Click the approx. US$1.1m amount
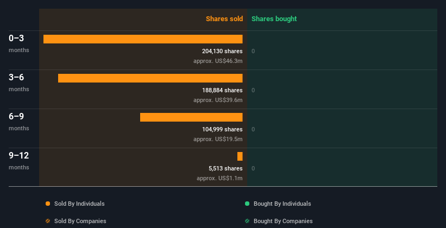The width and height of the screenshot is (446, 228). pyautogui.click(x=219, y=178)
